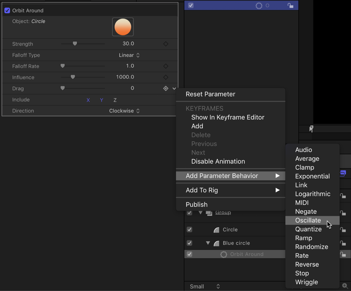Unlock the Orbit Around row lock icon
This screenshot has height=291, width=351.
[x=343, y=254]
